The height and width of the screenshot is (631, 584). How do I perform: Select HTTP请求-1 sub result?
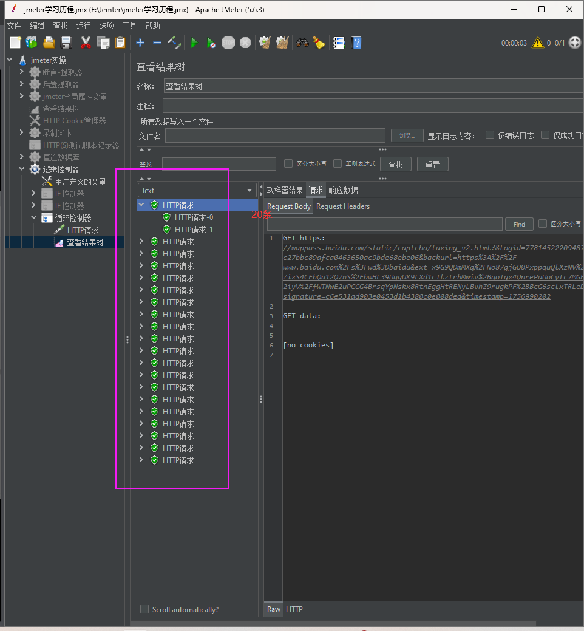194,230
